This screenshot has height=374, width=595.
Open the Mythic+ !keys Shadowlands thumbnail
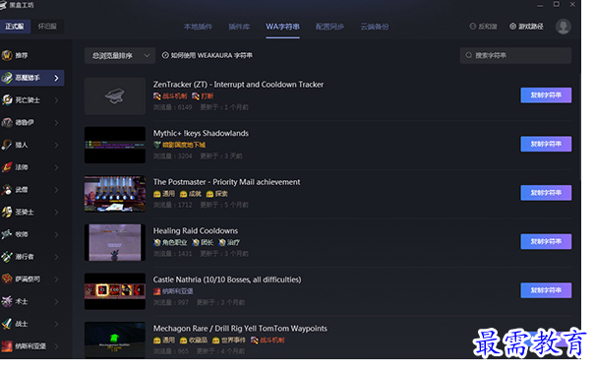(115, 145)
